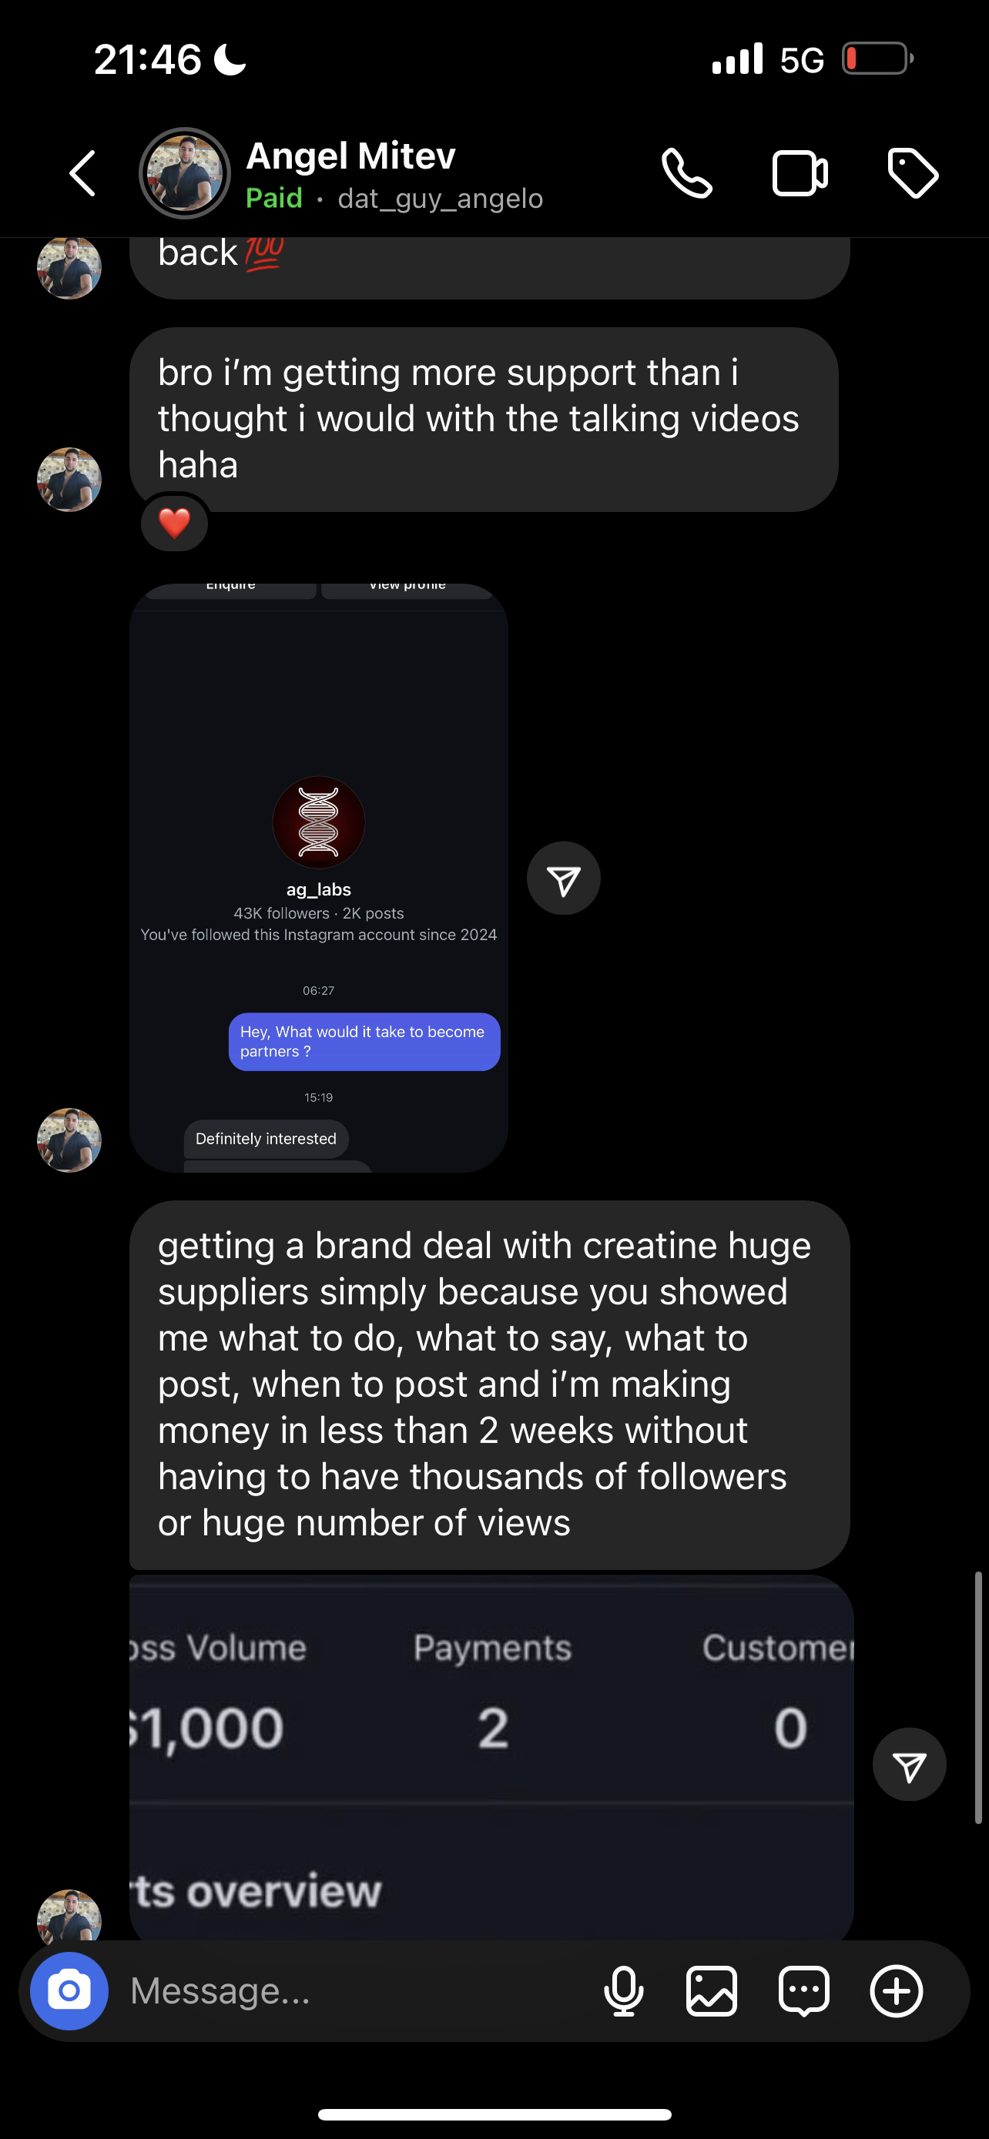
Task: Open the photo gallery picker icon
Action: (x=712, y=1990)
